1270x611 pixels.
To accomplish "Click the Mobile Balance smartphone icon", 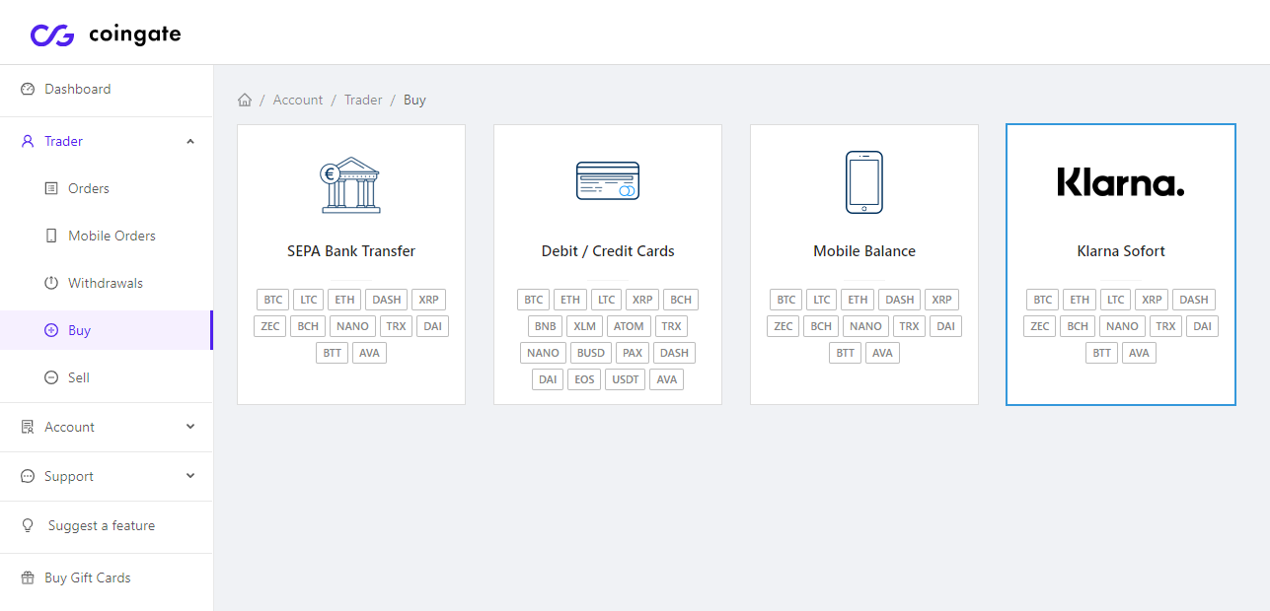I will (x=864, y=182).
